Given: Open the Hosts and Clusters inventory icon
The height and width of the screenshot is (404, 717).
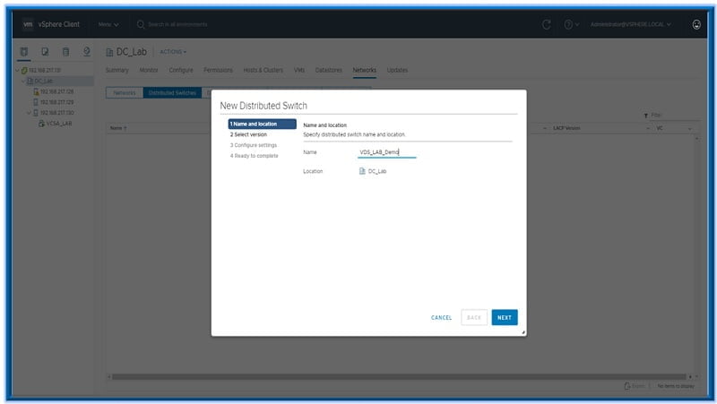Looking at the screenshot, I should (x=23, y=52).
